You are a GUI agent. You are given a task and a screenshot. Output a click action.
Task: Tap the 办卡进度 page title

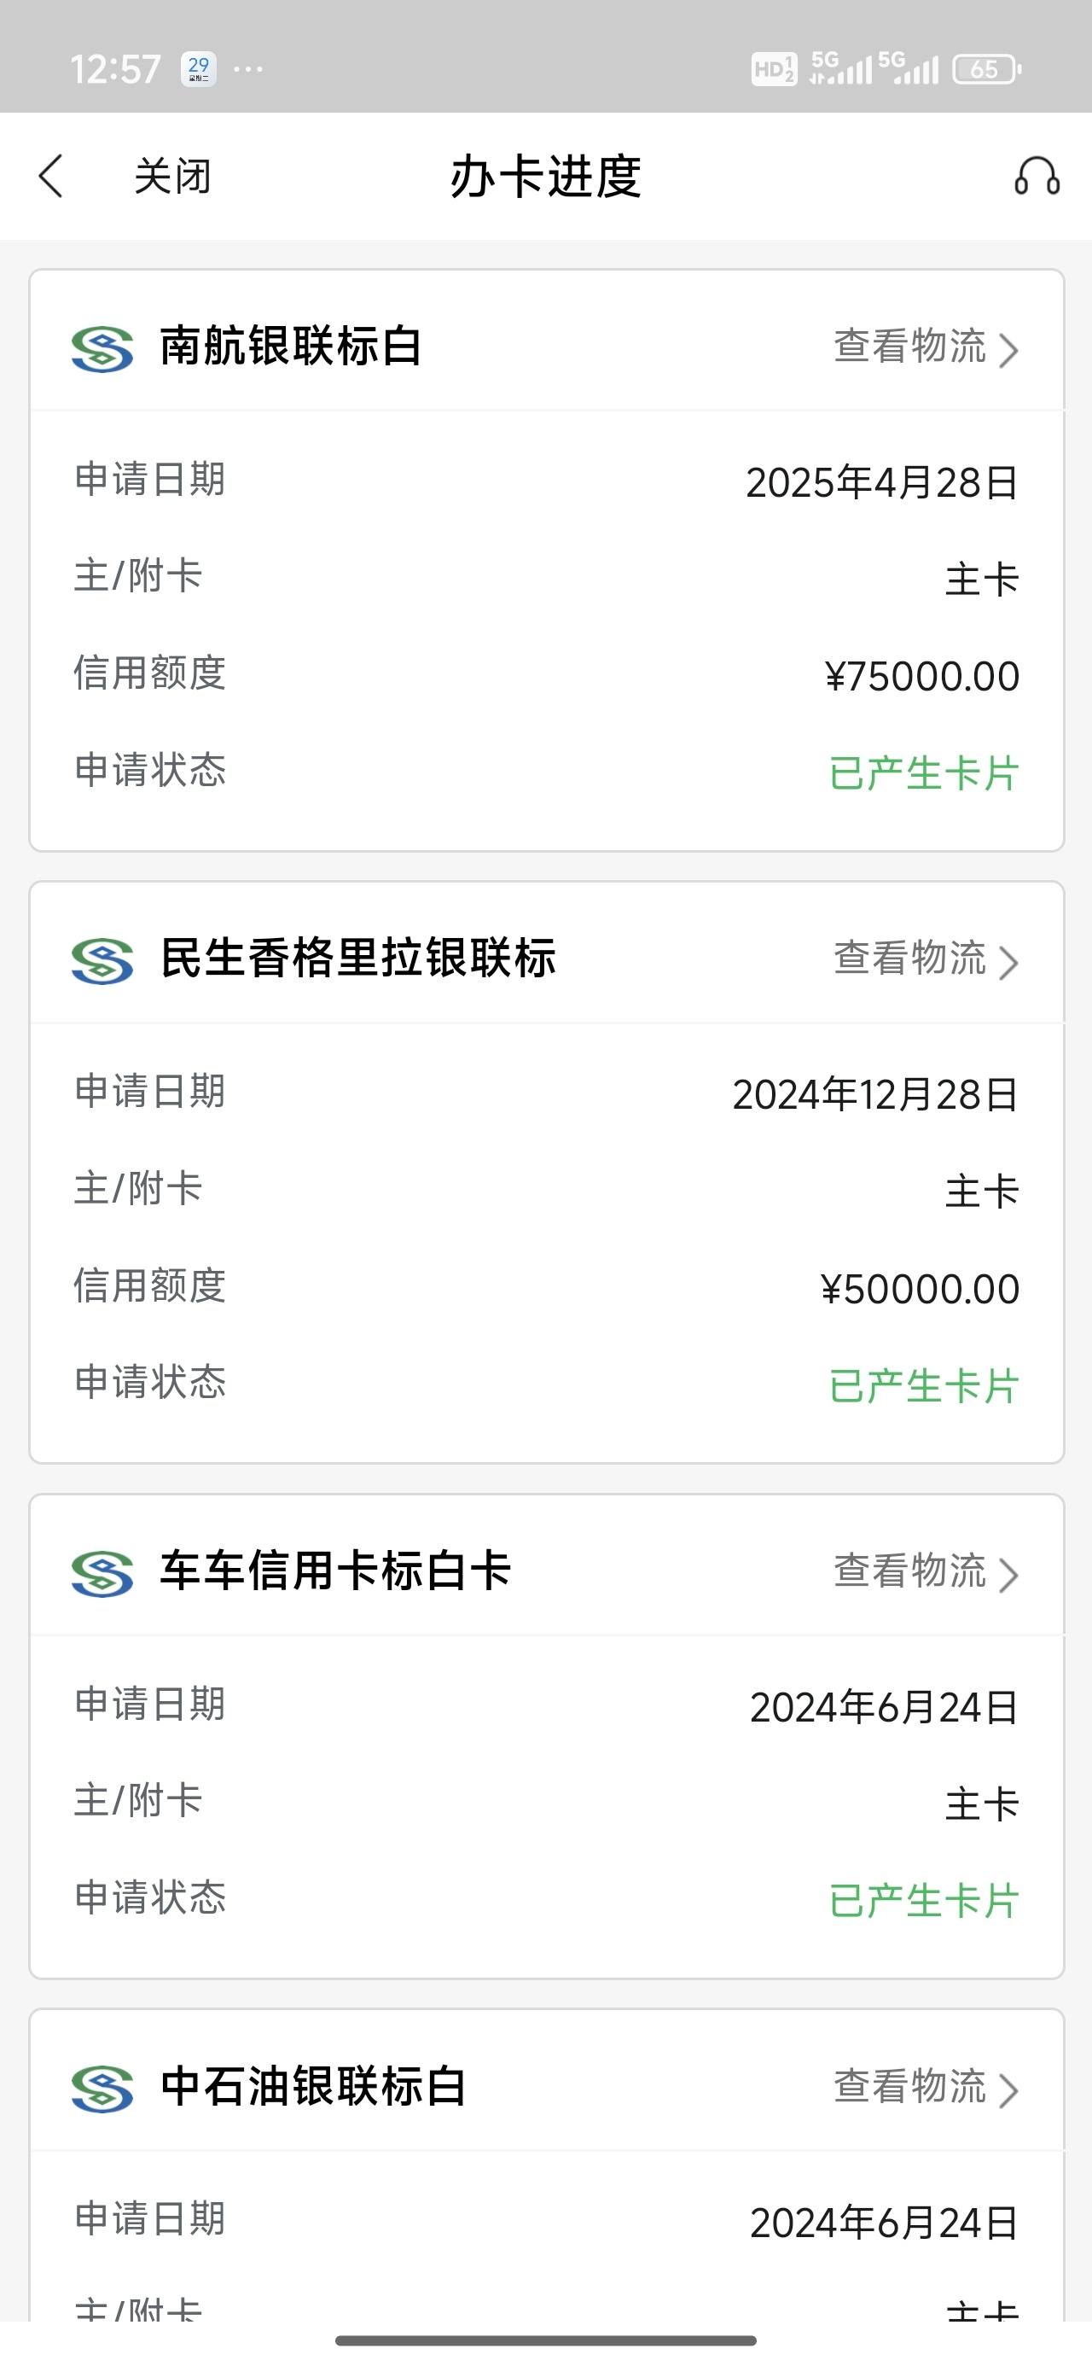click(545, 176)
